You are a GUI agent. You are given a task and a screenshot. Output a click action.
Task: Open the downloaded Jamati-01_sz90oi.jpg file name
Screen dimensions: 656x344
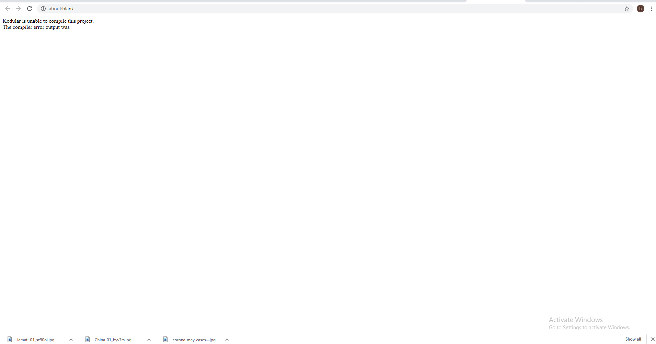[x=35, y=340]
